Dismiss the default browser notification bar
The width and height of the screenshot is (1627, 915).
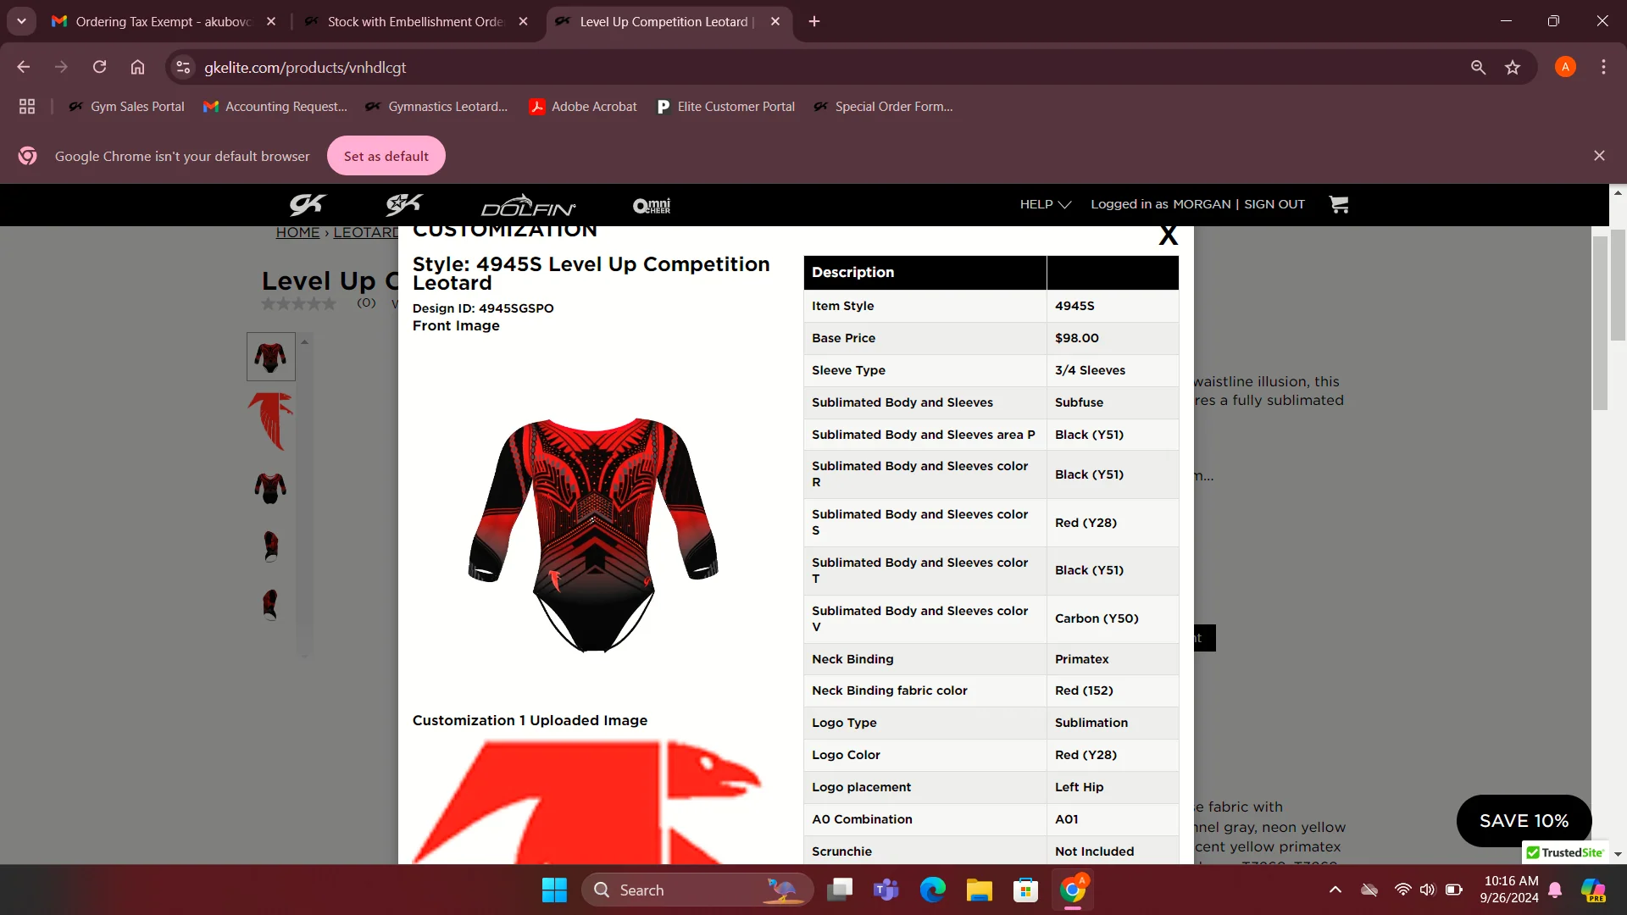coord(1599,156)
